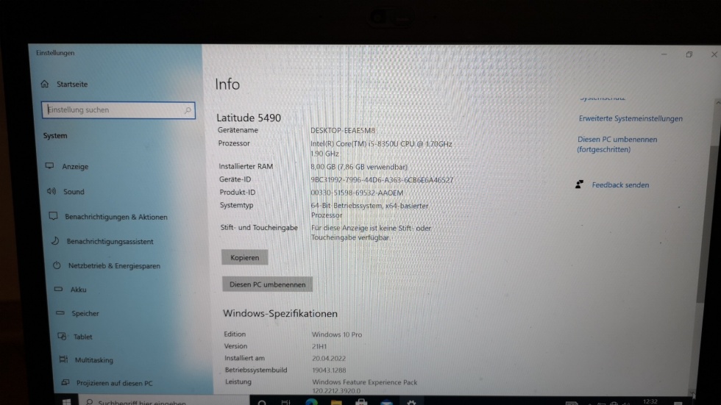Click the Speicher drive icon
The width and height of the screenshot is (721, 405).
tap(60, 312)
